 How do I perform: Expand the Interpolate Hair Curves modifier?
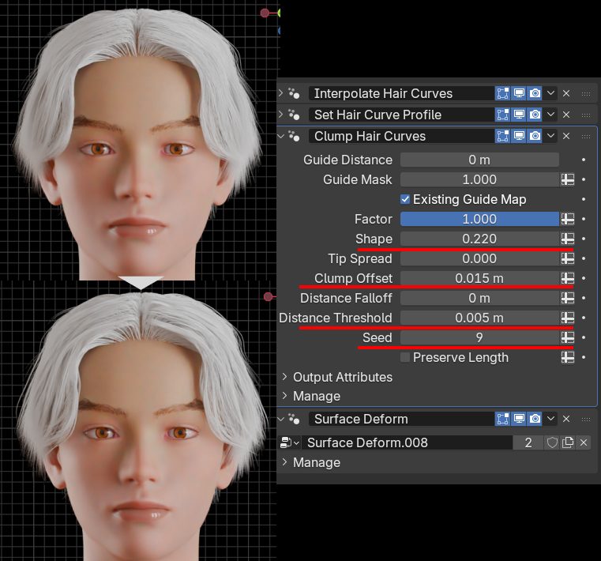[281, 93]
